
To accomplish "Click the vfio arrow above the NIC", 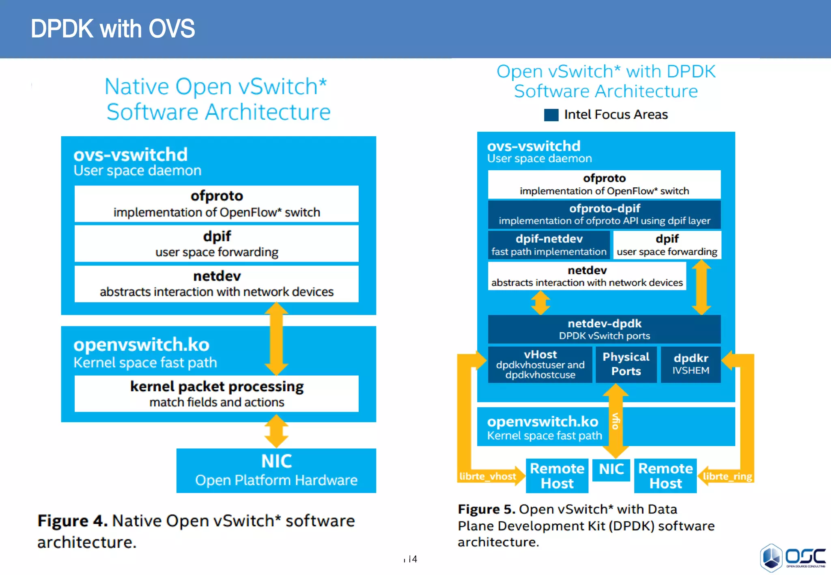I will pyautogui.click(x=616, y=421).
